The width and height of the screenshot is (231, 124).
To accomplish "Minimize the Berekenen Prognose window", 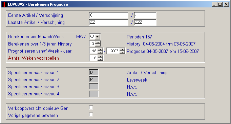I will [x=215, y=4].
